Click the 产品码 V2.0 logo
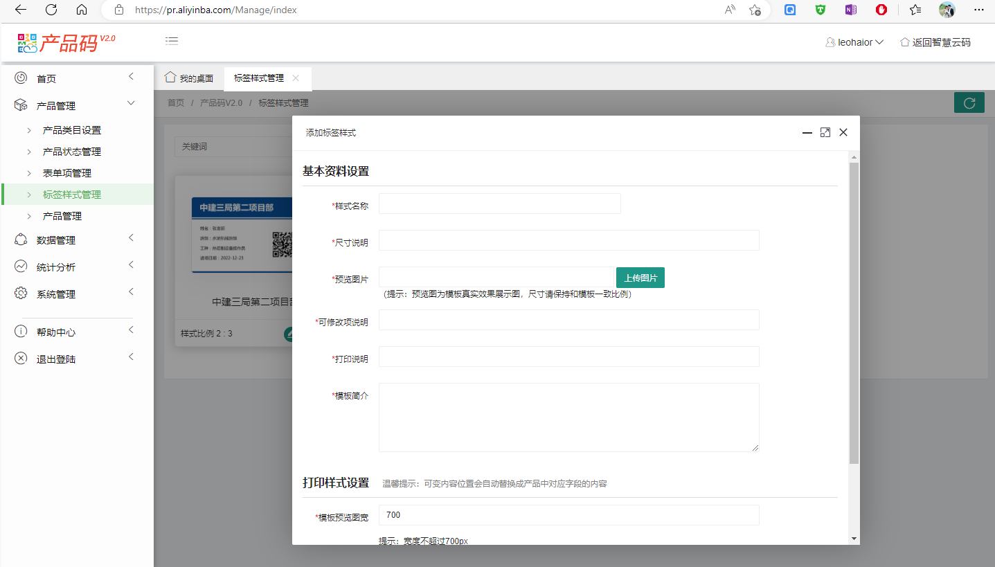 coord(66,42)
